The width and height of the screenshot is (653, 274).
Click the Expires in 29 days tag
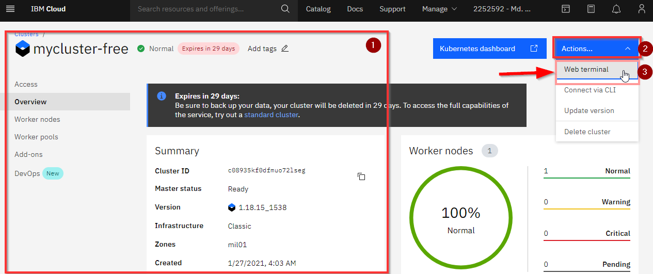209,49
